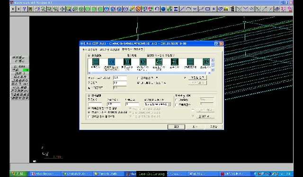The height and width of the screenshot is (177, 303).
Task: Click the Level: 1 entry in left menu
Action: 20,73
